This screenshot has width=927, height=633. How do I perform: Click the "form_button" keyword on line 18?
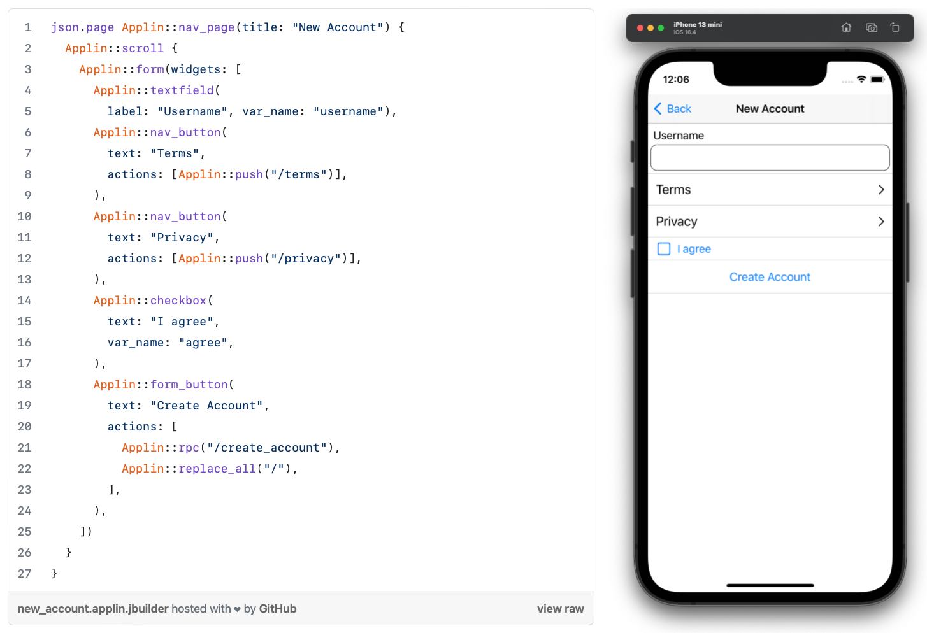(189, 385)
